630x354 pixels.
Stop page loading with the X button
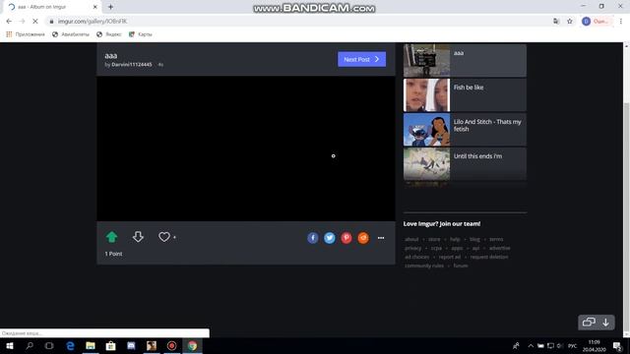coord(35,22)
